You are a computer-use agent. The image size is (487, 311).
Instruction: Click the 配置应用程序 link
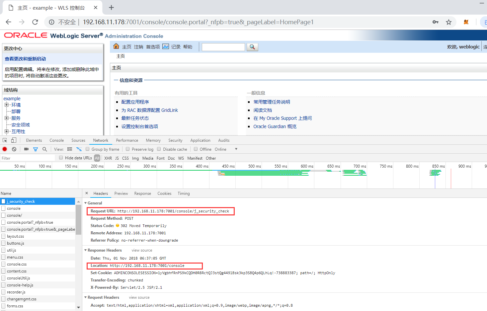point(135,102)
